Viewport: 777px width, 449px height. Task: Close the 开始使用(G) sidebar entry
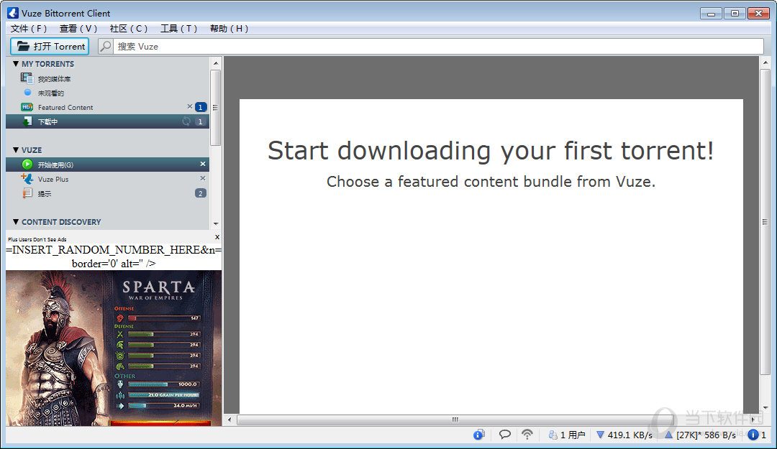(203, 164)
